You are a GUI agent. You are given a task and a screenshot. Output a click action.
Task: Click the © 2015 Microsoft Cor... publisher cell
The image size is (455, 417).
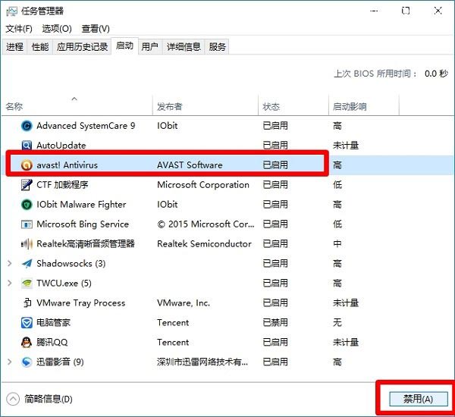click(x=206, y=224)
